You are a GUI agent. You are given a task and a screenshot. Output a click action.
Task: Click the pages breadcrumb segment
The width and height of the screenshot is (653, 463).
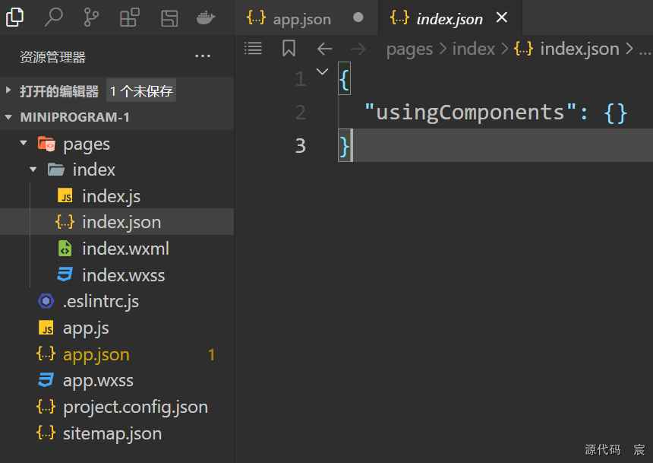[x=409, y=49]
